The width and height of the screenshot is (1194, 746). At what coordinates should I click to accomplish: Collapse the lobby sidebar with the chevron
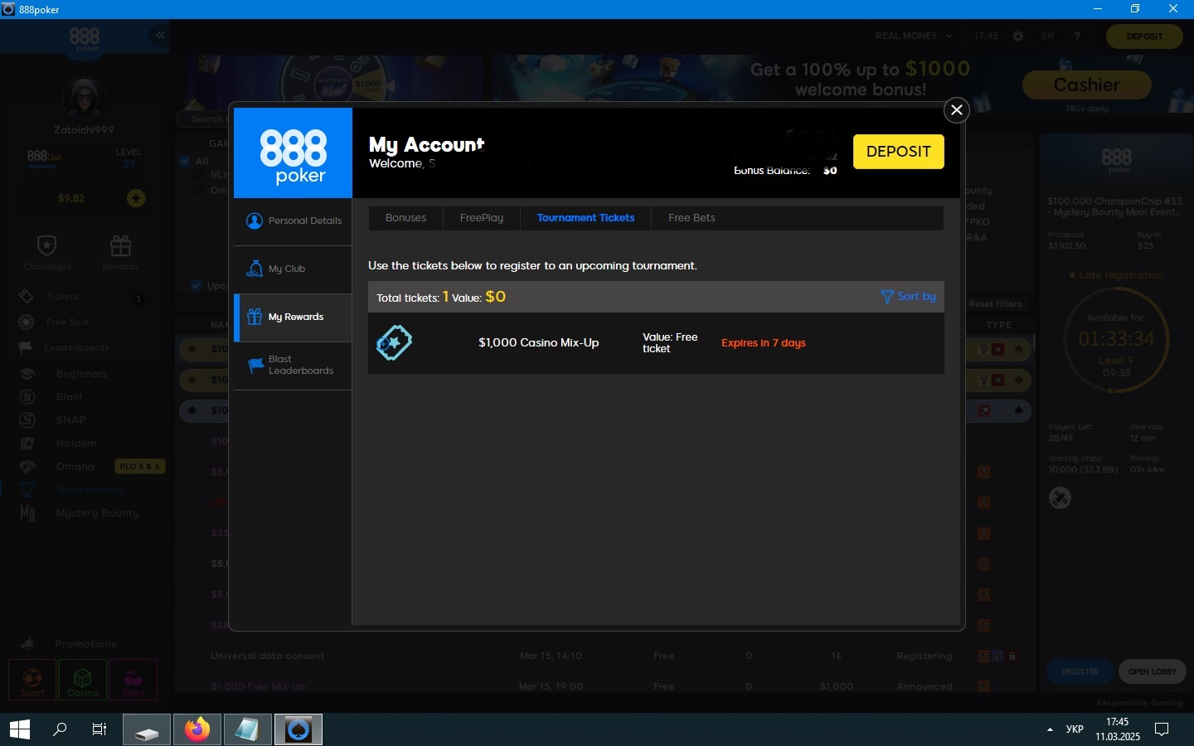point(160,36)
